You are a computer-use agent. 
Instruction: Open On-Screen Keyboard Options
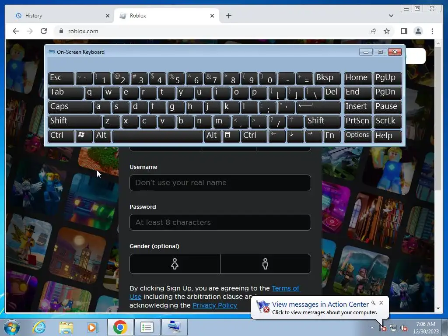click(358, 136)
